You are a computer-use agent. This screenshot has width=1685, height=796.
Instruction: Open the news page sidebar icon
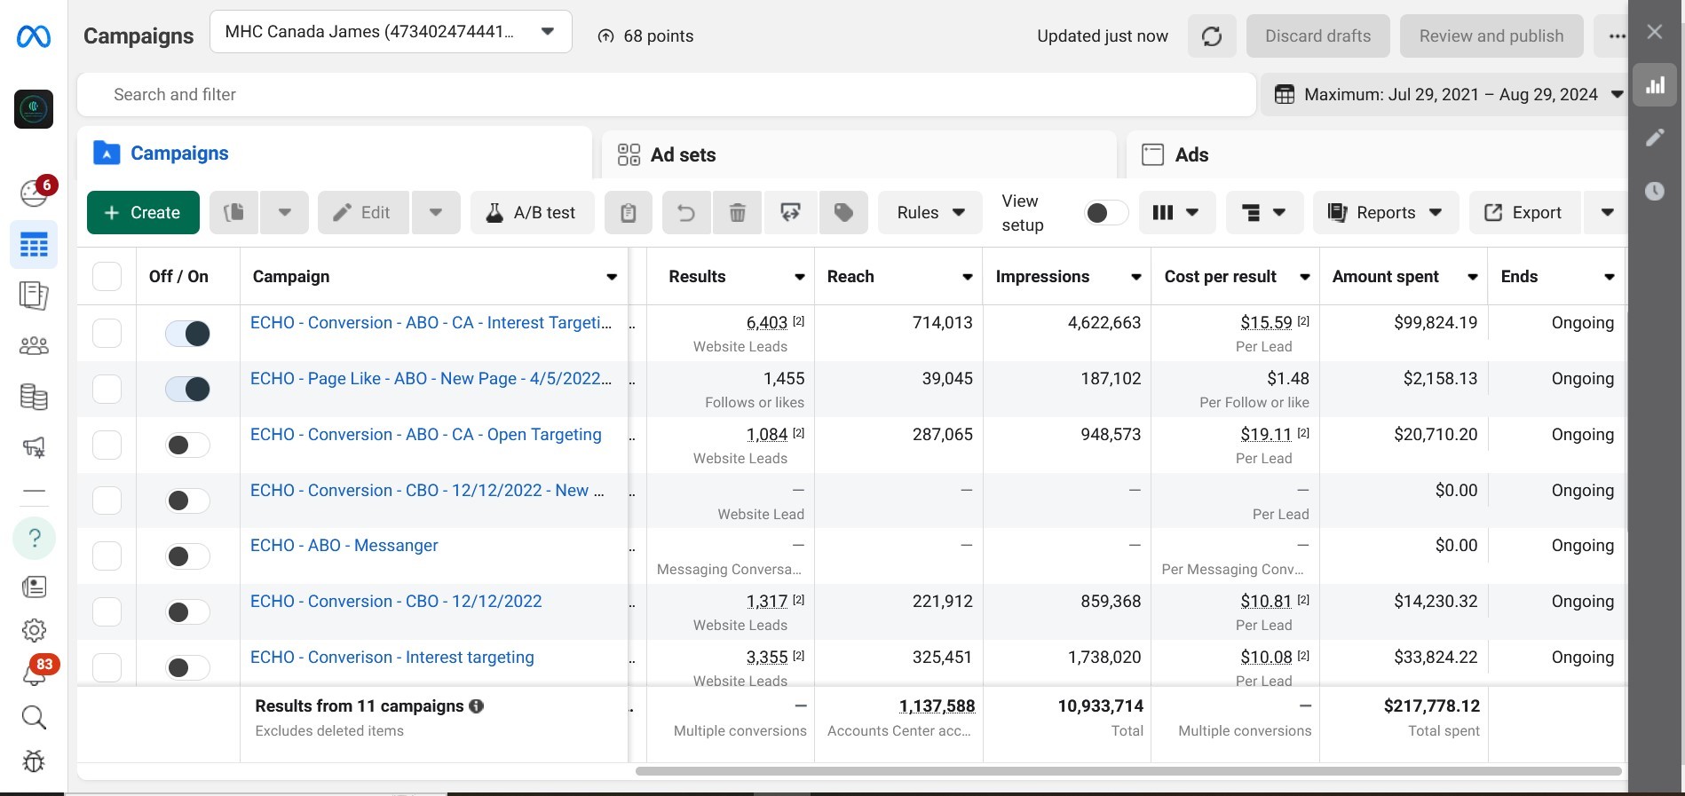tap(34, 587)
